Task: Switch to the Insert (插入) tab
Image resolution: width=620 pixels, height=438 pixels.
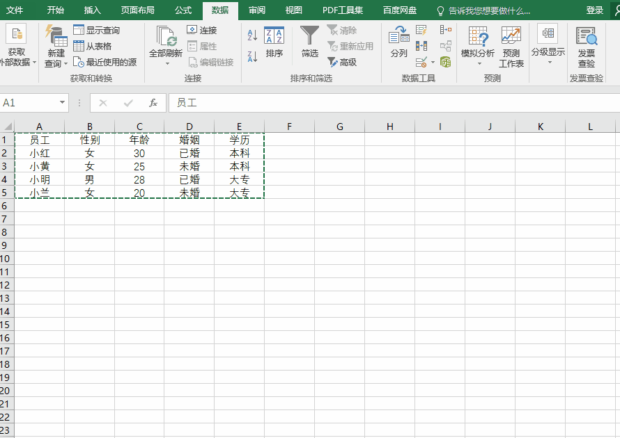Action: tap(93, 10)
